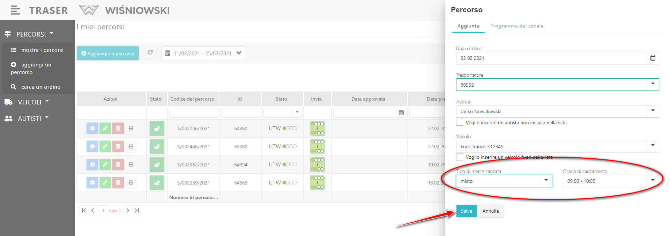Click the Salva button
Image resolution: width=670 pixels, height=236 pixels.
[x=466, y=211]
